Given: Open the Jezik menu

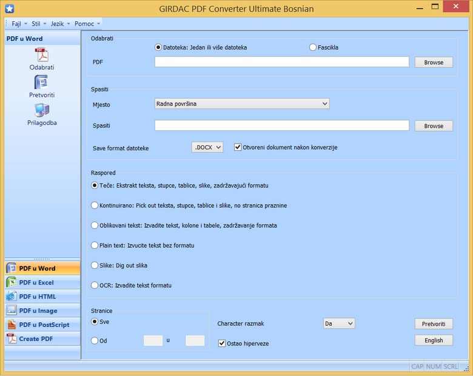Looking at the screenshot, I should [59, 24].
